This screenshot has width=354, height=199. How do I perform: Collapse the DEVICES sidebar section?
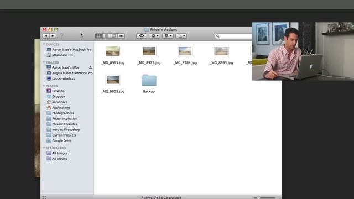coord(44,44)
